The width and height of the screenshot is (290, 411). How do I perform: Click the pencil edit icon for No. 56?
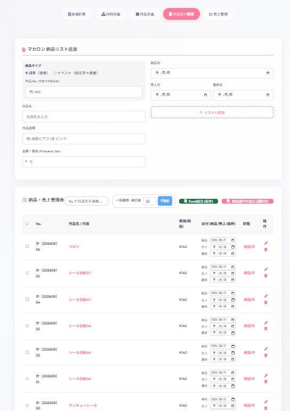(266, 243)
